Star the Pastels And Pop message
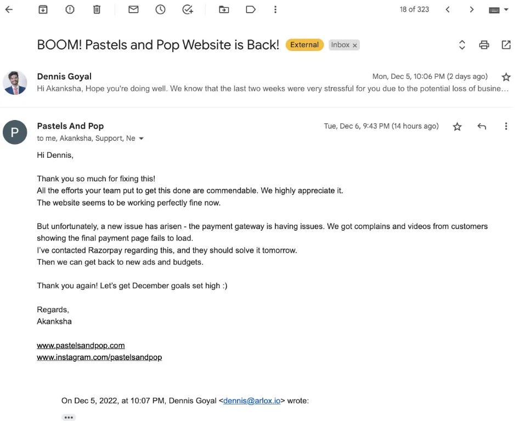This screenshot has height=423, width=519. click(457, 127)
